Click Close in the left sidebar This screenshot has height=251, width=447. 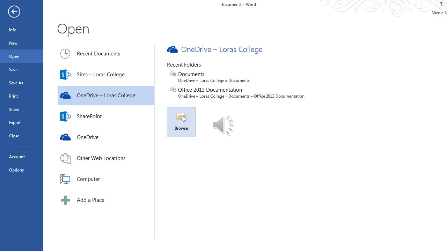pyautogui.click(x=21, y=136)
